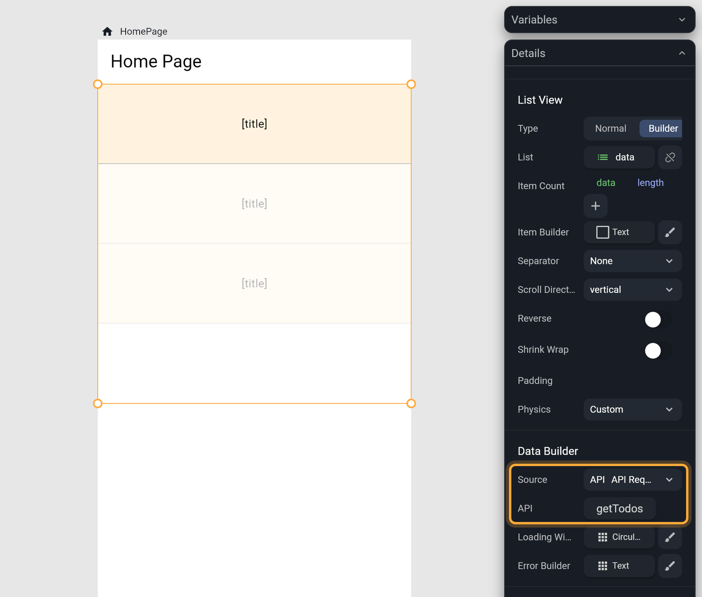Open the Separator dropdown
Image resolution: width=702 pixels, height=597 pixels.
(x=633, y=261)
